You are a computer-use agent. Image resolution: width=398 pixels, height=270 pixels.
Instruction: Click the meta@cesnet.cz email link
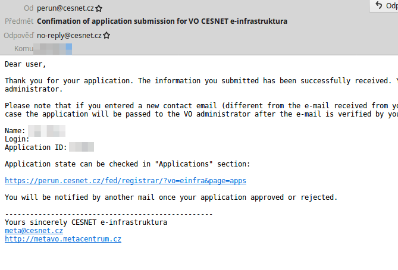coord(34,231)
